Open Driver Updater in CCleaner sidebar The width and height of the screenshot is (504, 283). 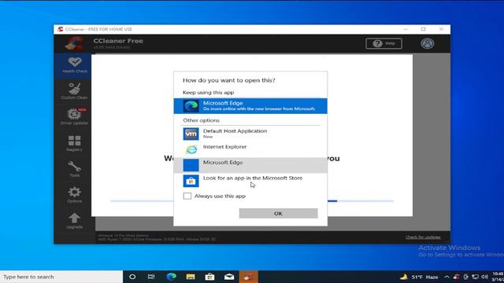click(75, 117)
